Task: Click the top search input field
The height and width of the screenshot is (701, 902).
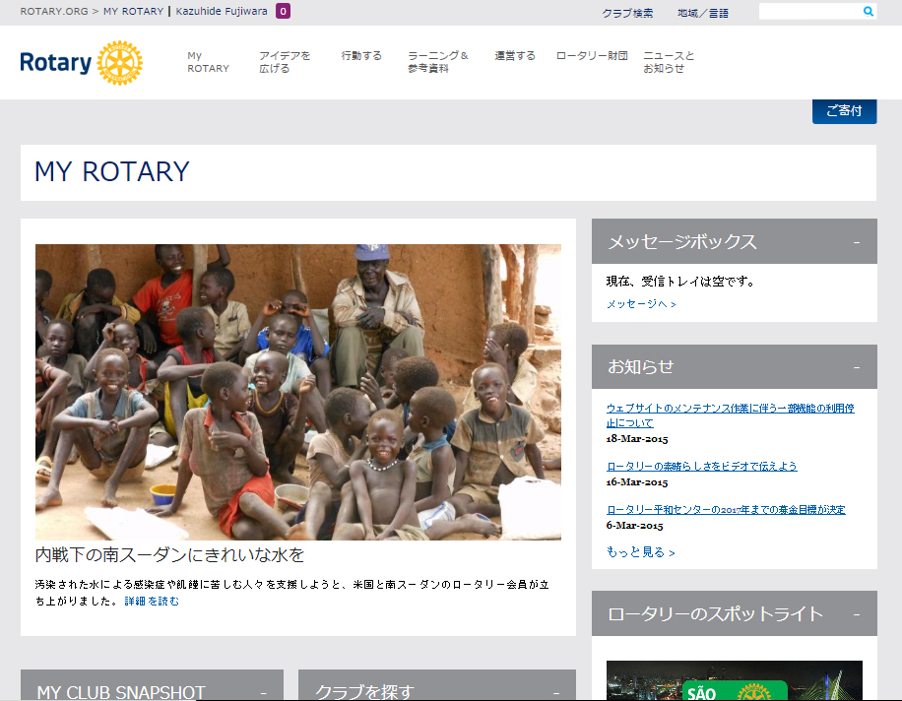Action: 810,11
